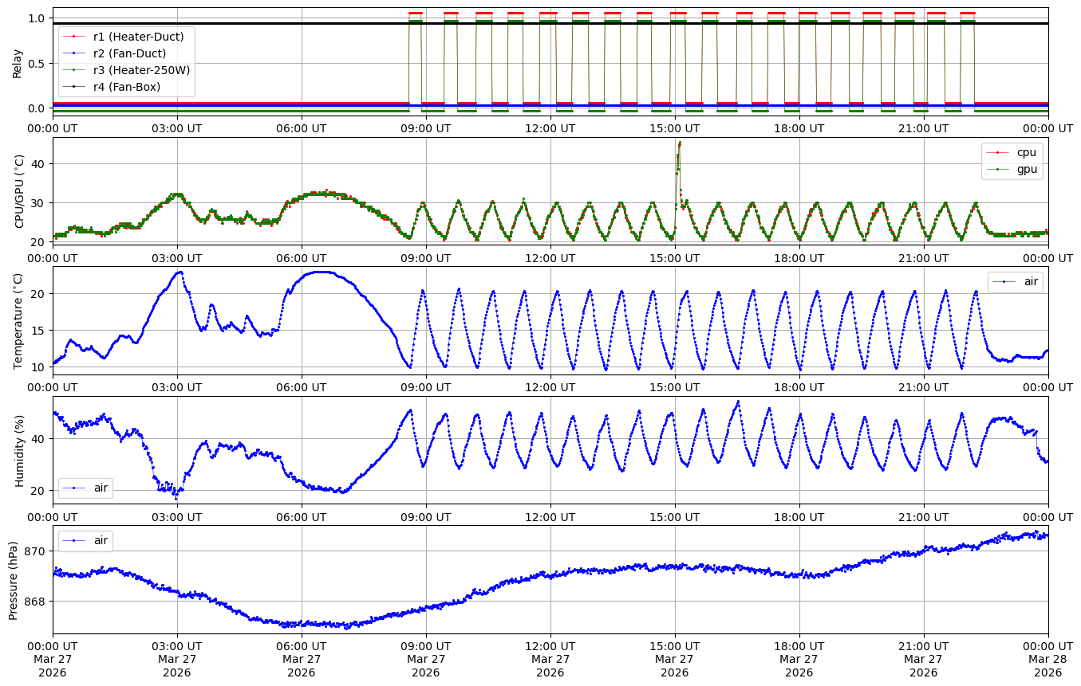Click the air legend in Pressure plot
Image resolution: width=1081 pixels, height=686 pixels.
click(x=101, y=540)
